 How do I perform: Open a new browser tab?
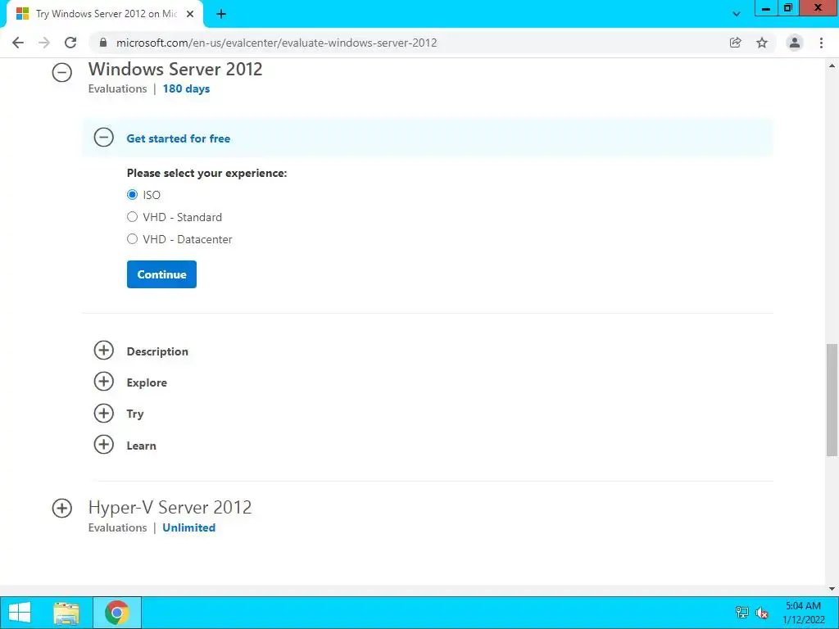[221, 15]
